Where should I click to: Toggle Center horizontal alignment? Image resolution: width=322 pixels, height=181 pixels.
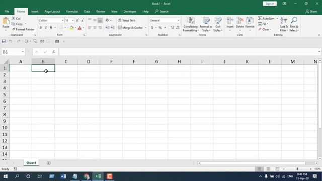pyautogui.click(x=95, y=28)
